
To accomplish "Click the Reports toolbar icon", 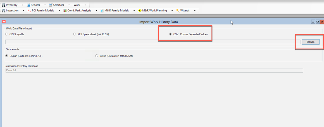I will click(28, 5).
